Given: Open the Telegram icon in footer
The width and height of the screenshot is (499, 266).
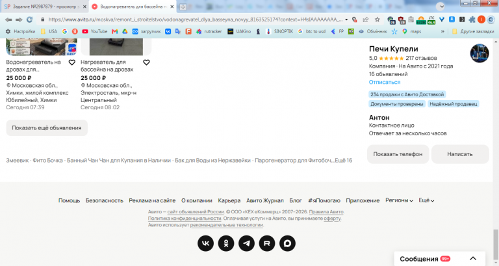Looking at the screenshot, I should [247, 243].
